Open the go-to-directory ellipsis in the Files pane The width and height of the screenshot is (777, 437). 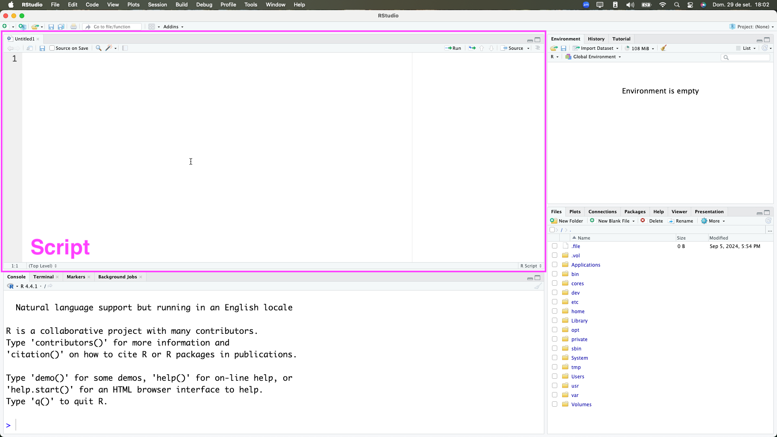coord(770,230)
